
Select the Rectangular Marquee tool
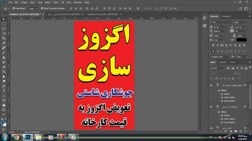4,24
